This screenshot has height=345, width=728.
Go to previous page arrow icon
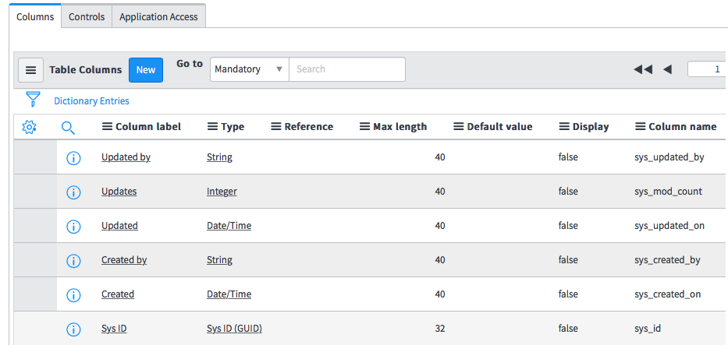[667, 69]
